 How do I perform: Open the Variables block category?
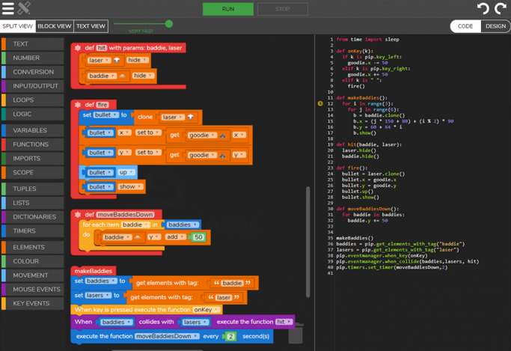(x=33, y=130)
